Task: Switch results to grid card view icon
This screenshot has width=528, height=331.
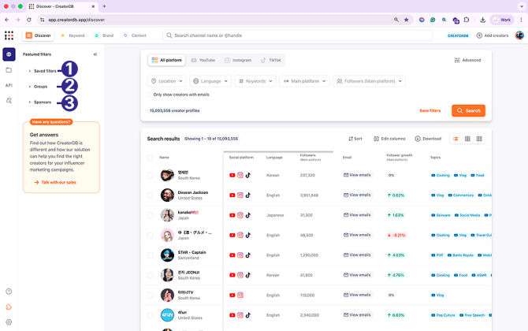Action: (479, 139)
